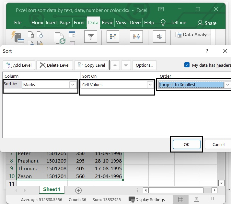This screenshot has width=231, height=204.
Task: Click the Refresh All icon
Action: [60, 38]
